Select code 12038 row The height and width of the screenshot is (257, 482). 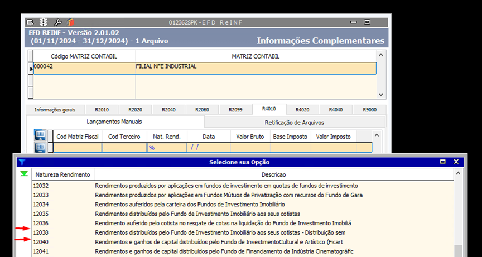243,232
